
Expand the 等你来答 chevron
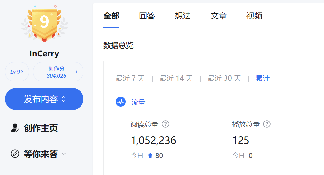pos(64,154)
